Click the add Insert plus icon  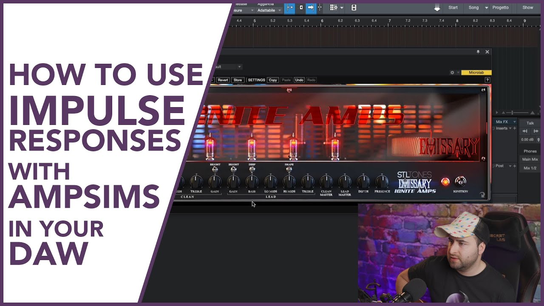coord(515,128)
